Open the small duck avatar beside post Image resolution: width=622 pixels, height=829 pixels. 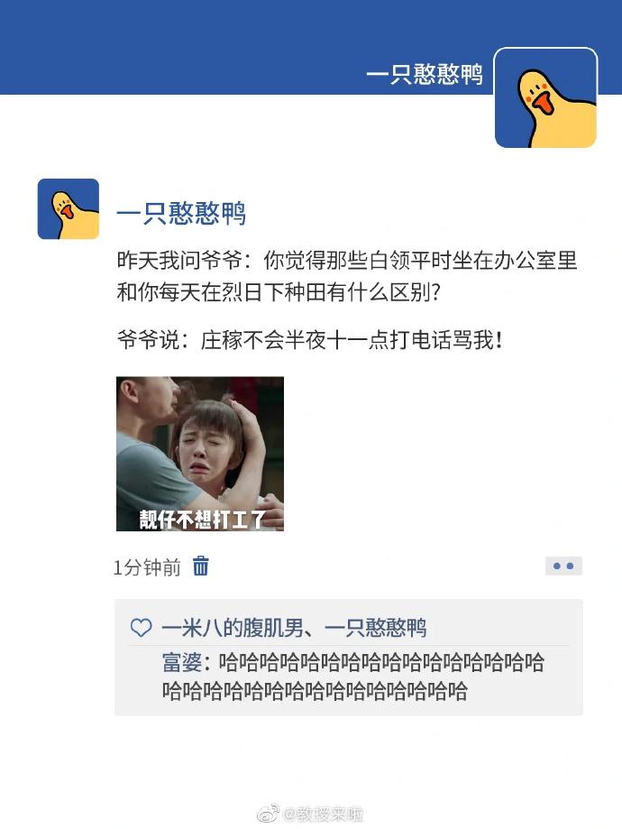[69, 209]
